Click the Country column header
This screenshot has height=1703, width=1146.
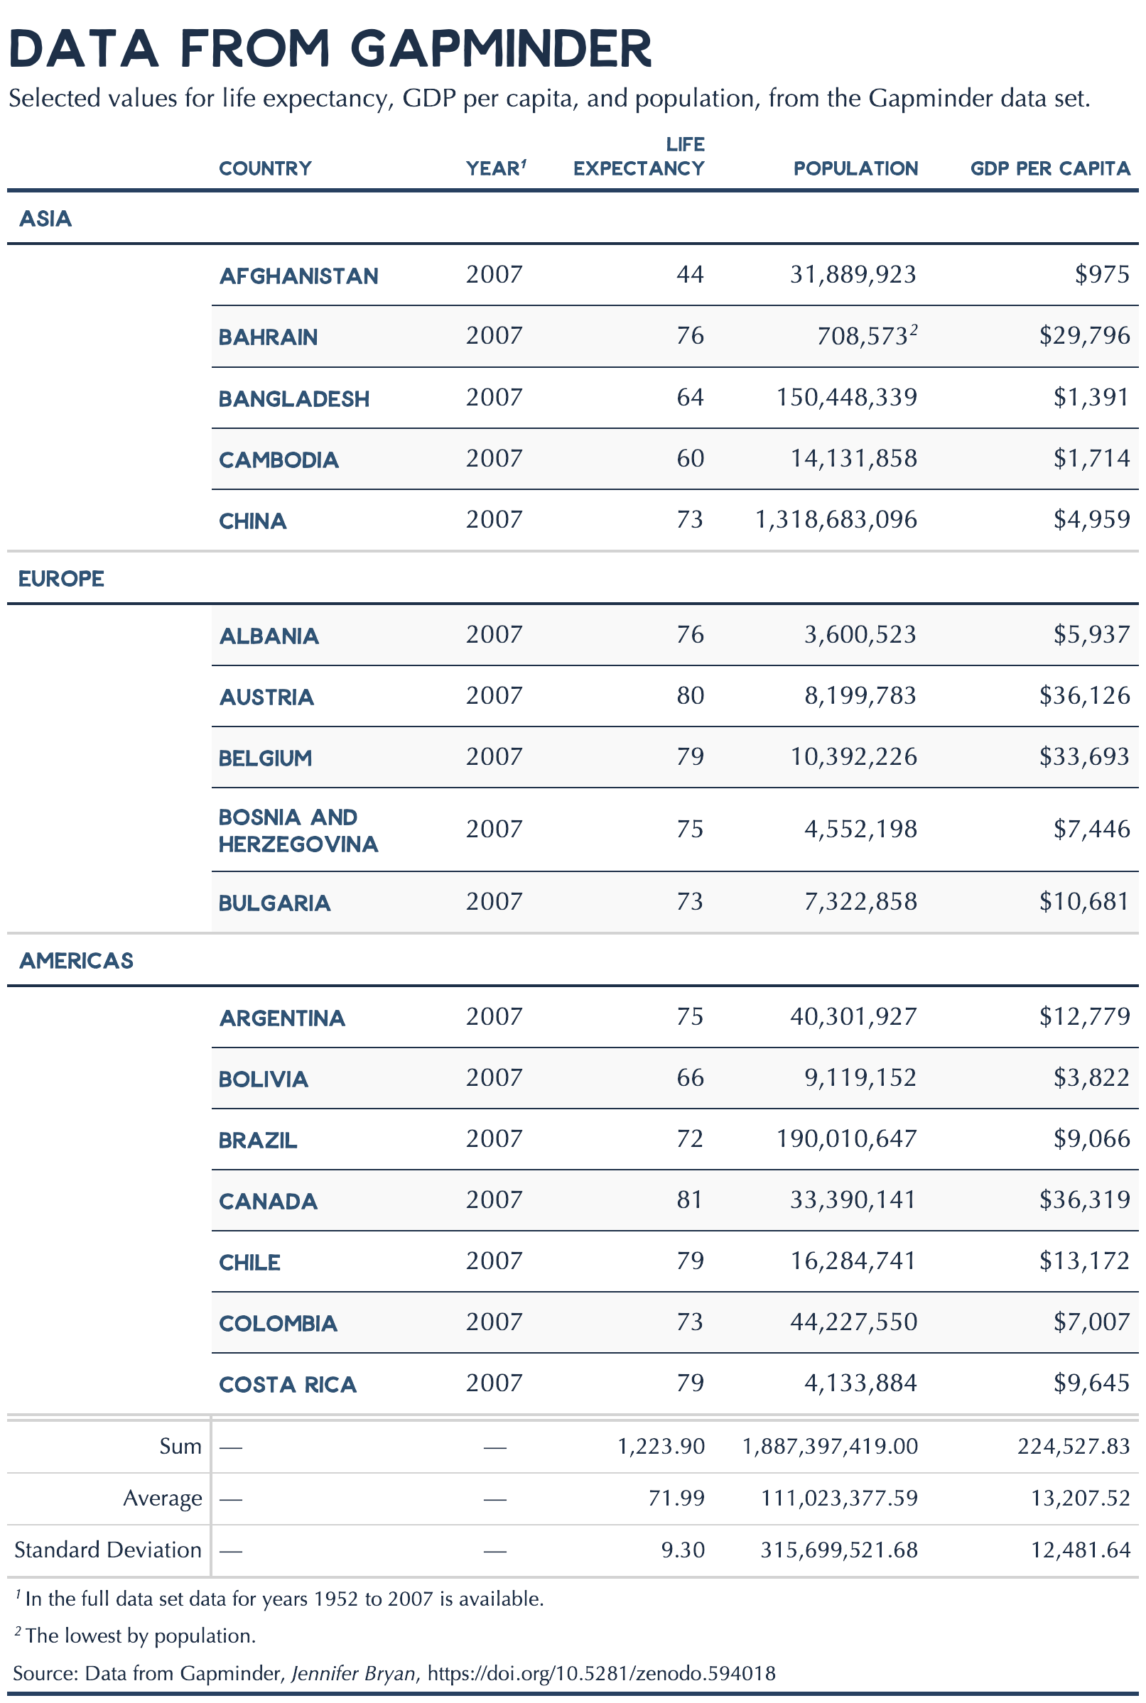[x=264, y=169]
